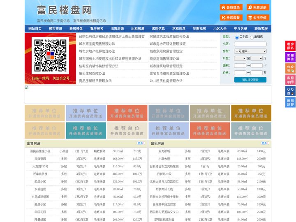Image resolution: width=296 pixels, height=222 pixels.
Task: Open the 实力郡城 rental listing
Action: (164, 151)
